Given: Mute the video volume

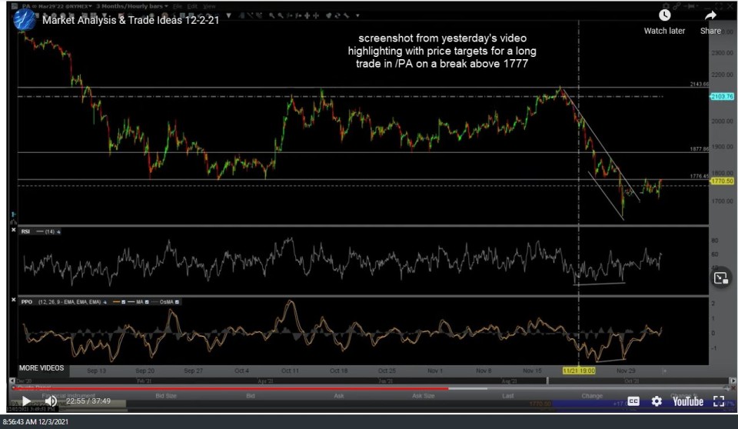Looking at the screenshot, I should pyautogui.click(x=51, y=401).
